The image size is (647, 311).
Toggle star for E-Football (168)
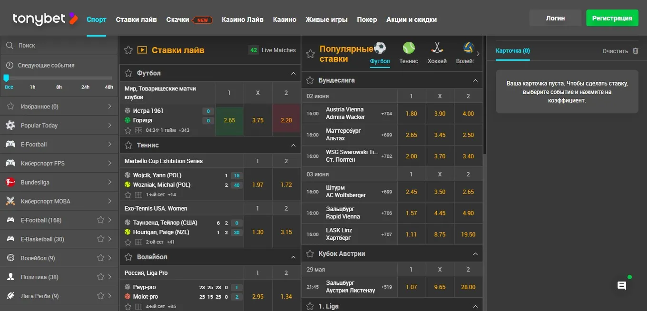100,220
